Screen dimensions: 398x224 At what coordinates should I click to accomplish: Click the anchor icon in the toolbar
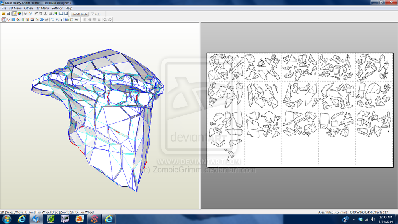point(46,14)
